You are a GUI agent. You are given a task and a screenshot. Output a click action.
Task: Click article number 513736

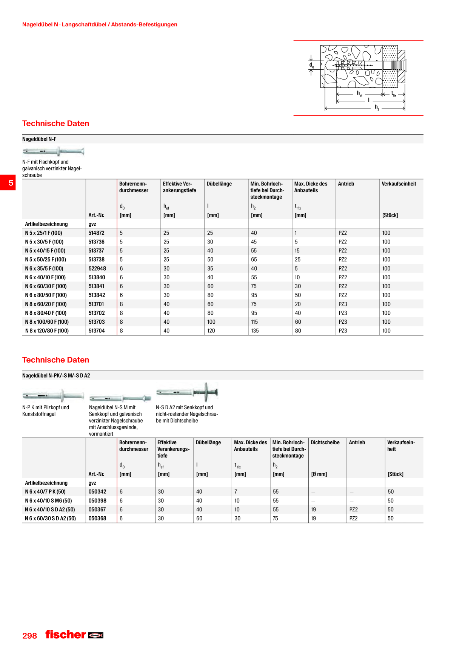pos(97,242)
